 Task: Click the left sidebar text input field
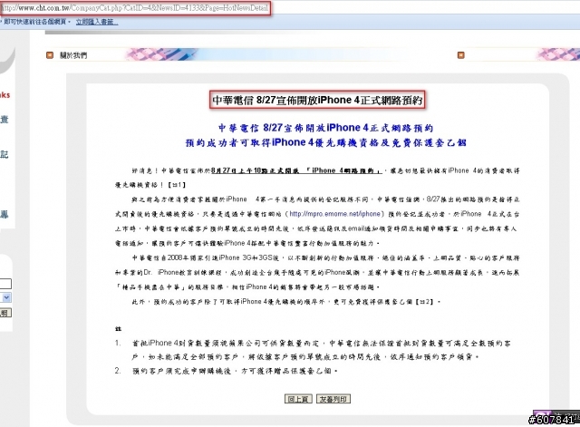point(5,284)
